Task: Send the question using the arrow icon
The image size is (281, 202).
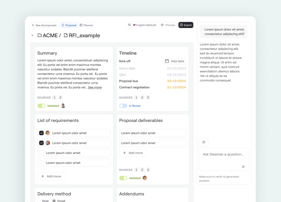Action: 243,167
